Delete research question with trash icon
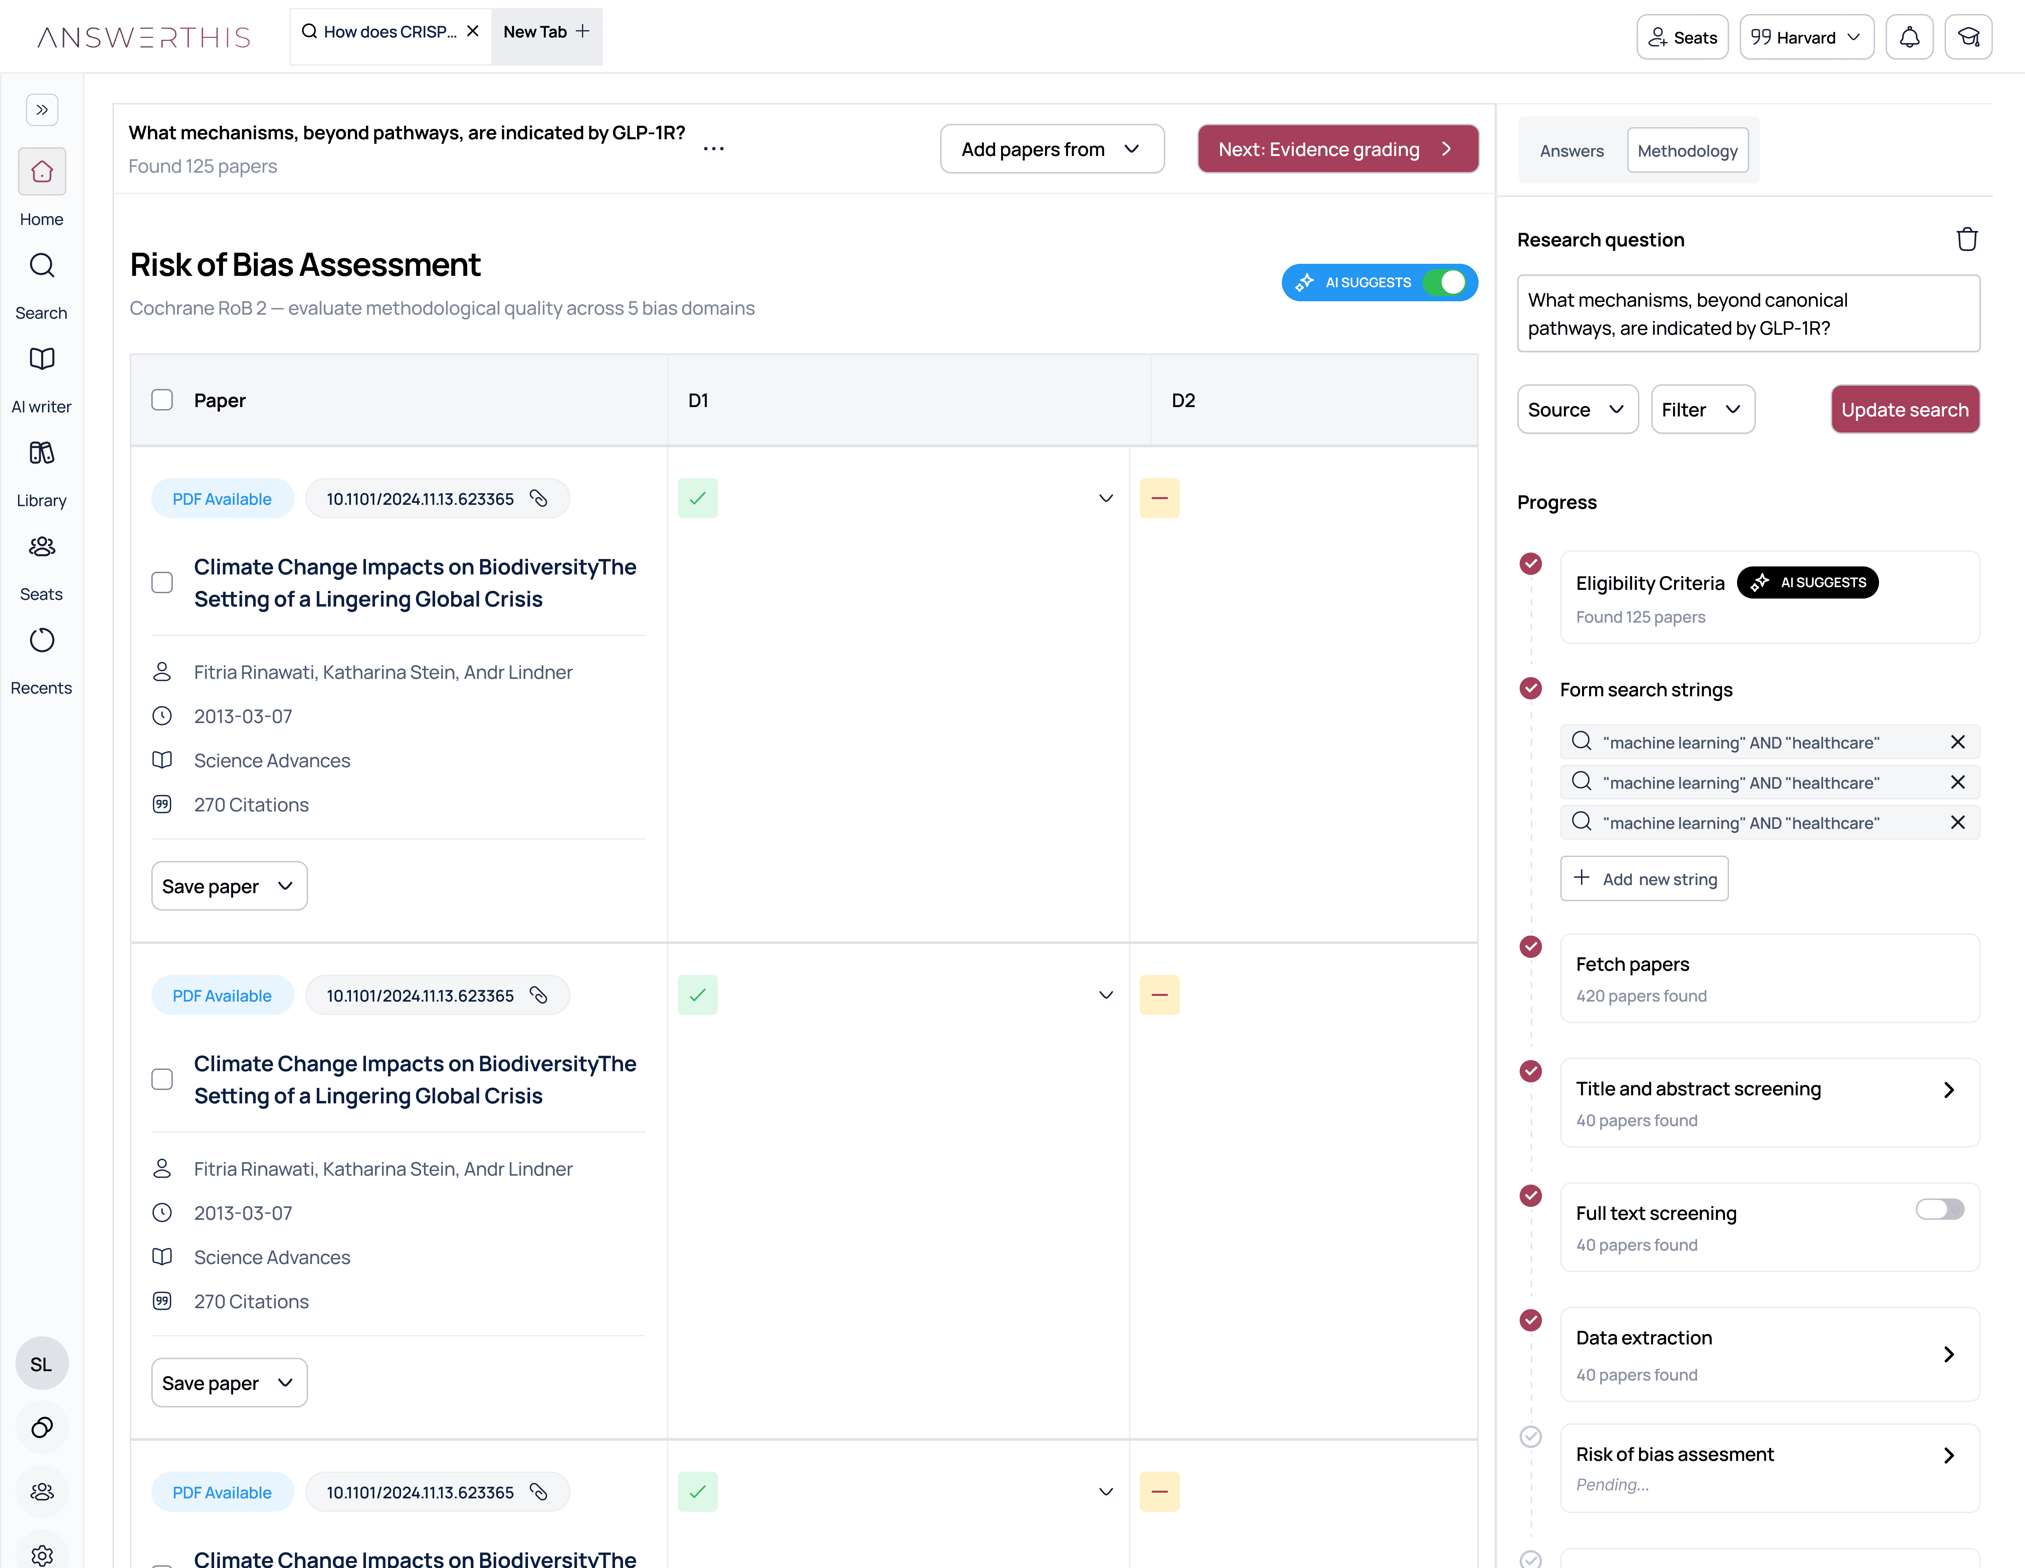This screenshot has height=1568, width=2025. (x=1967, y=239)
